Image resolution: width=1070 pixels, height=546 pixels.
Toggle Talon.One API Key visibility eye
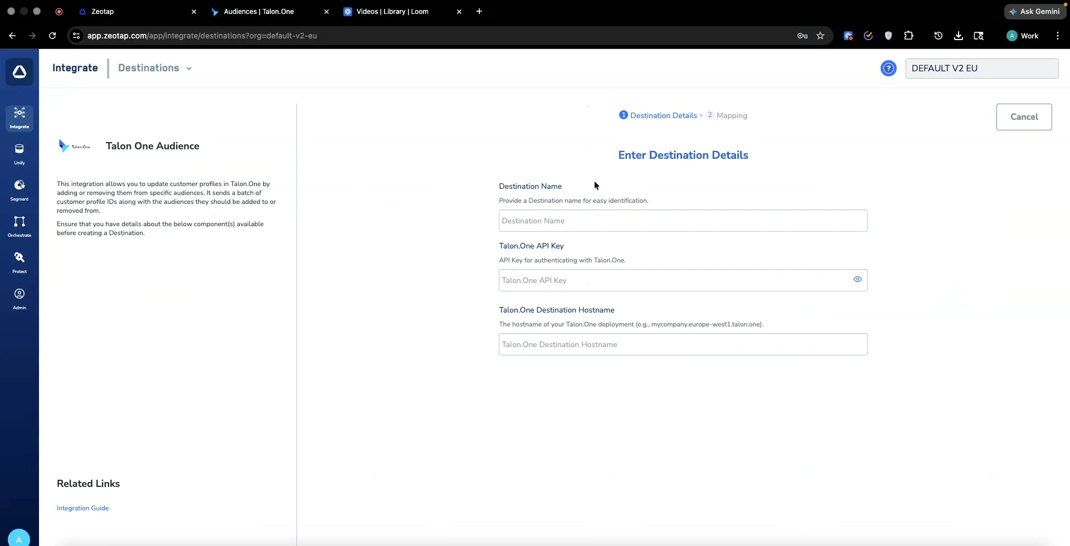pos(858,280)
